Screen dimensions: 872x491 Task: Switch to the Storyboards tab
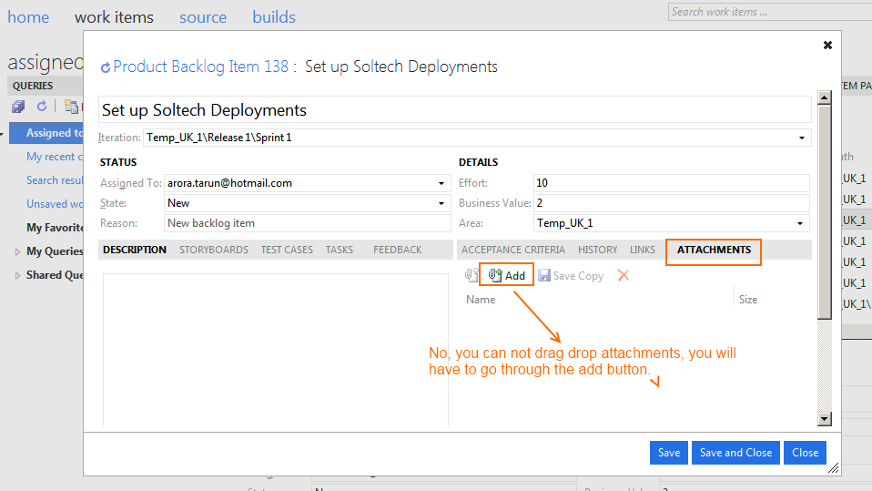click(x=214, y=250)
